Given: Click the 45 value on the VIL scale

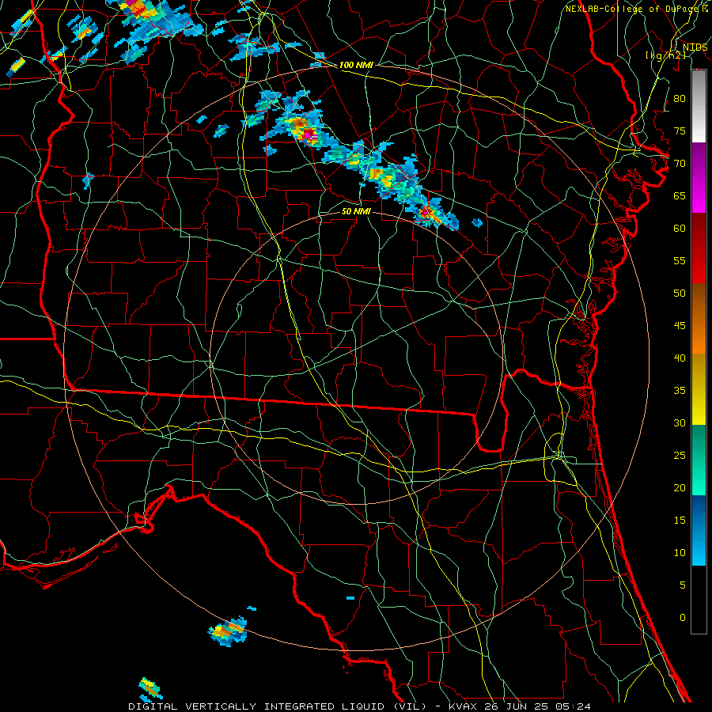Looking at the screenshot, I should point(680,326).
